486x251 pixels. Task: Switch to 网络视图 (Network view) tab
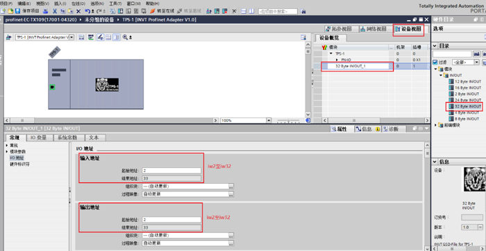point(374,29)
